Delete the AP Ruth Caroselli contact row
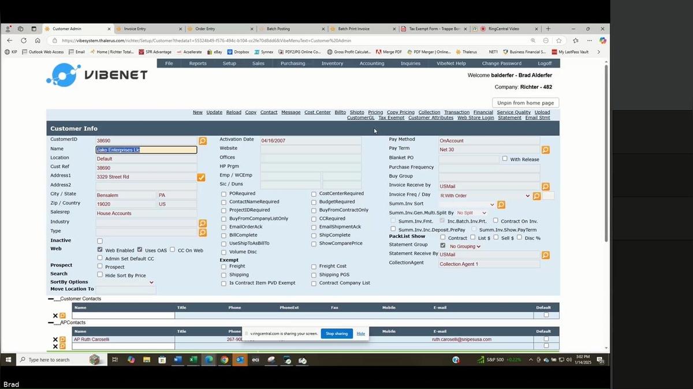 coord(55,339)
